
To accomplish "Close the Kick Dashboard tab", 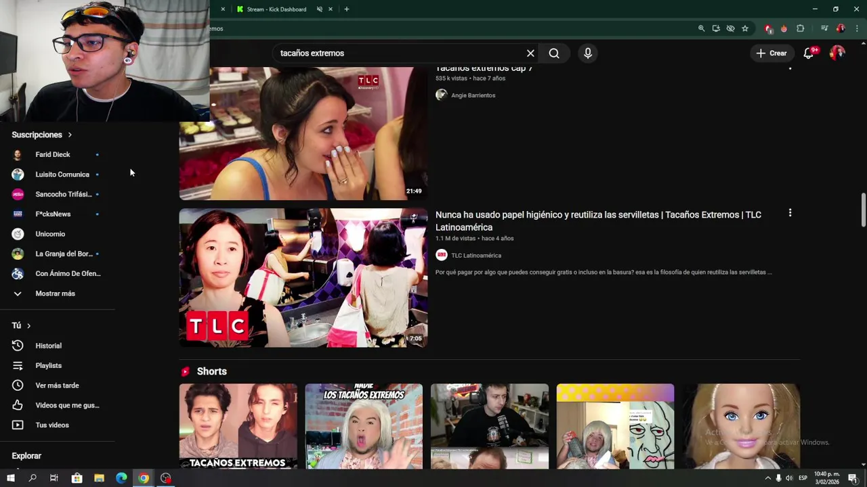I will pyautogui.click(x=331, y=9).
